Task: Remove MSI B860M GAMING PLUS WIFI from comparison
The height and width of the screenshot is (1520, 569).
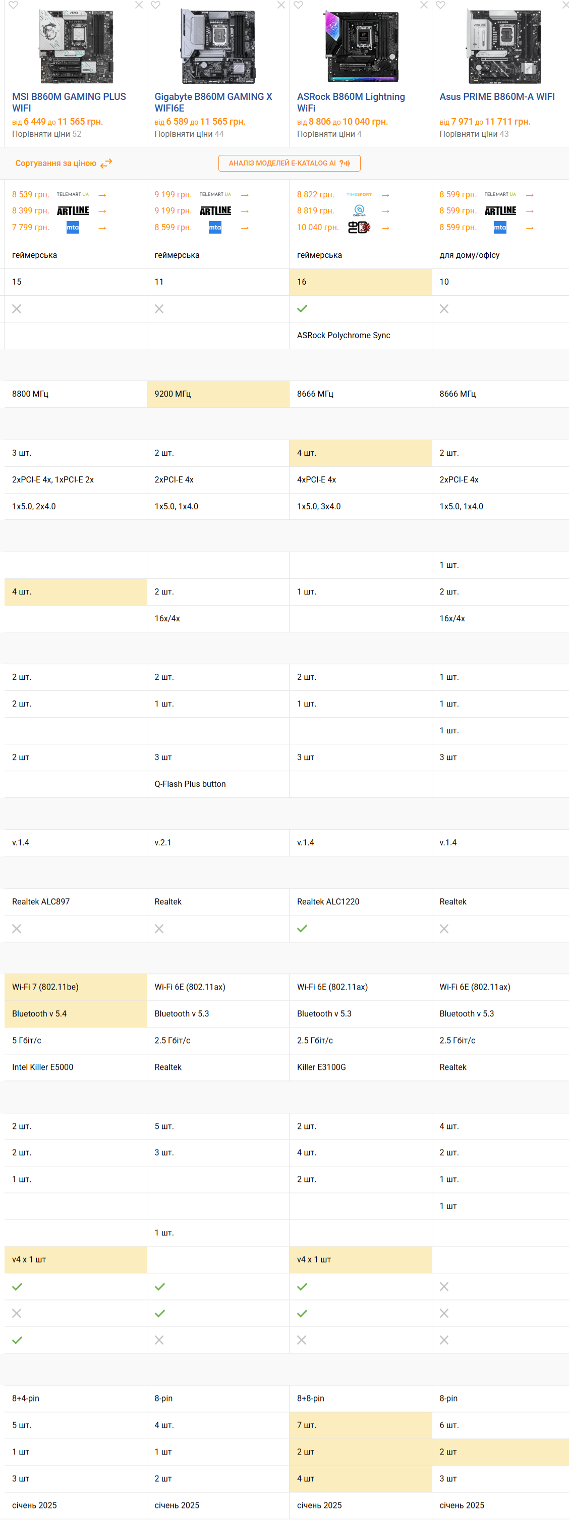Action: pyautogui.click(x=139, y=6)
